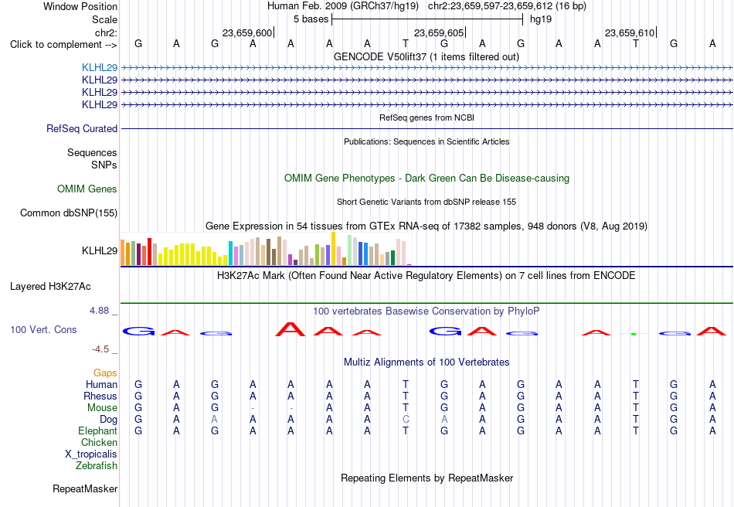Screen dimensions: 734x507
Task: Open "Repeating Elements by RepeatMasker" title
Action: (426, 478)
